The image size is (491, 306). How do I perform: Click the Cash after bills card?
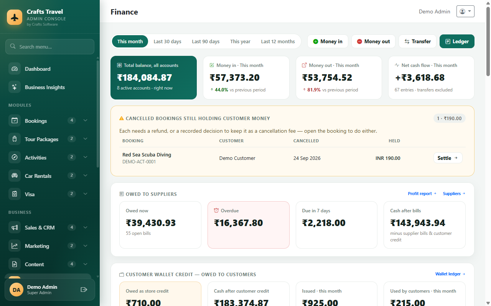[x=425, y=225]
